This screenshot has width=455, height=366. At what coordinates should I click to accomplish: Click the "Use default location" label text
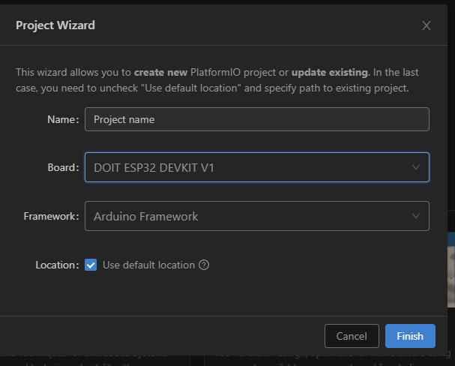point(148,265)
